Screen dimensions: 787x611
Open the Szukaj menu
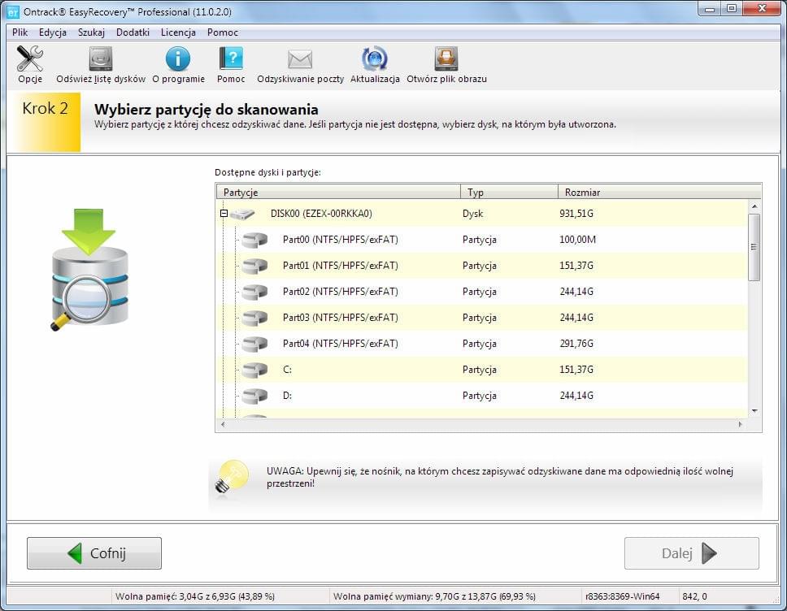[x=91, y=32]
